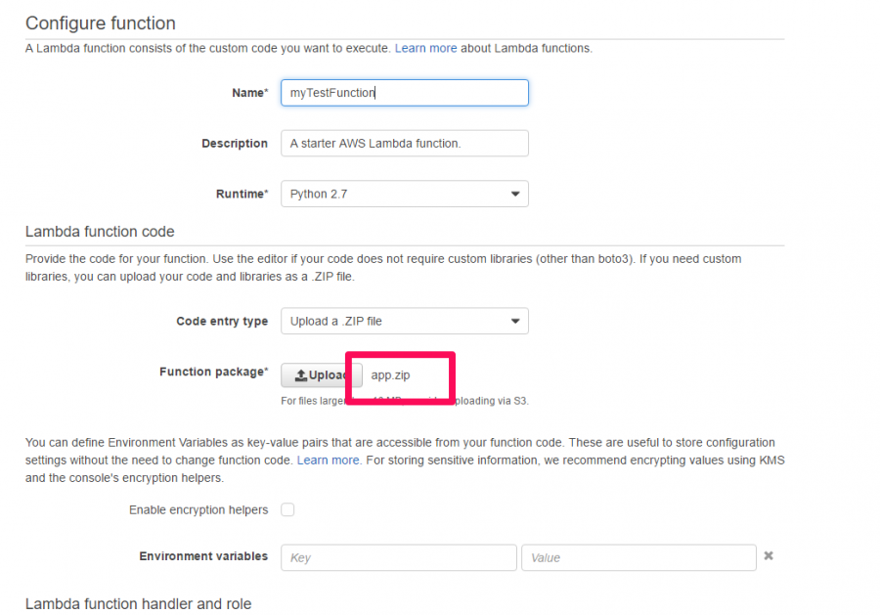
Task: Expand the Code entry type dropdown
Action: coord(404,321)
